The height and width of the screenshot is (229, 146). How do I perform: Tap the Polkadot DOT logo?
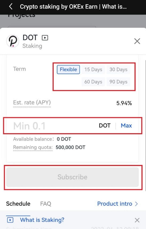(x=13, y=41)
